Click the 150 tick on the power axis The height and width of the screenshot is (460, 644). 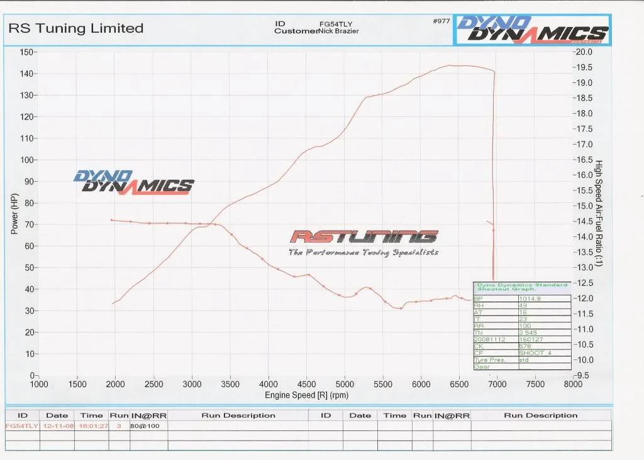click(x=26, y=52)
